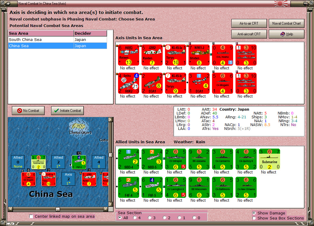Select the N1K1-J Shiden aircraft counter
The image size is (314, 226).
[x=199, y=55]
